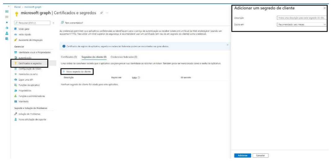Screen dimensions: 331x166
Task: Click the Proprietários people icon
Action: click(15, 91)
